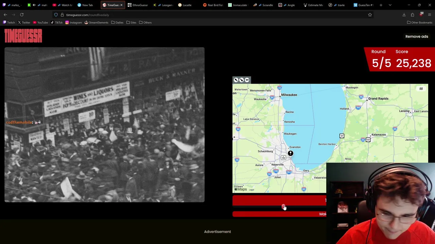
Task: Click Grand Rapids on the map
Action: tap(378, 99)
